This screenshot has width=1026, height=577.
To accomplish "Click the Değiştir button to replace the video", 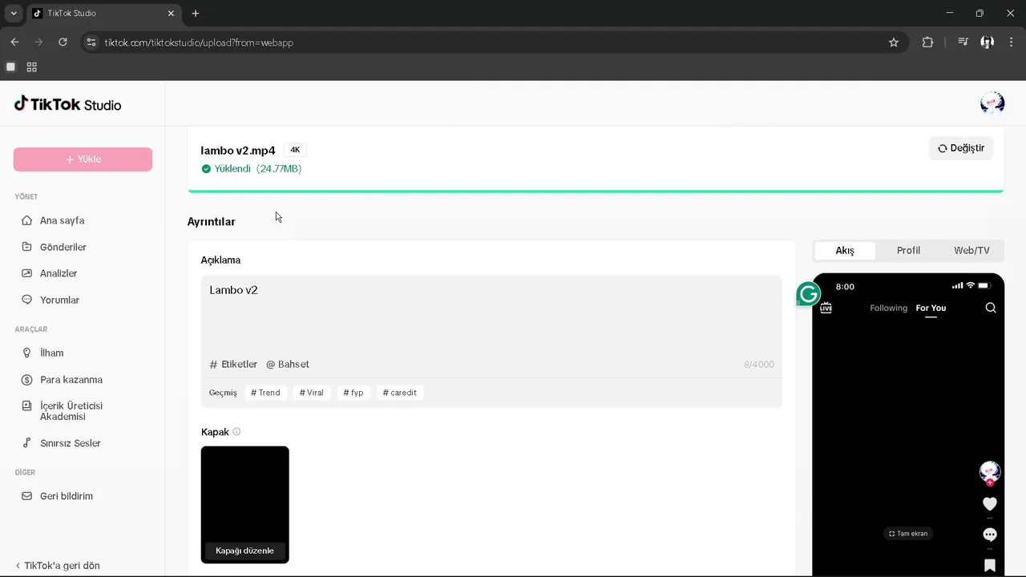I will tap(961, 148).
